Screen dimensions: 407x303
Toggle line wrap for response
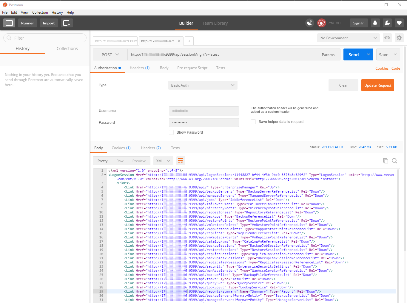coord(181,161)
